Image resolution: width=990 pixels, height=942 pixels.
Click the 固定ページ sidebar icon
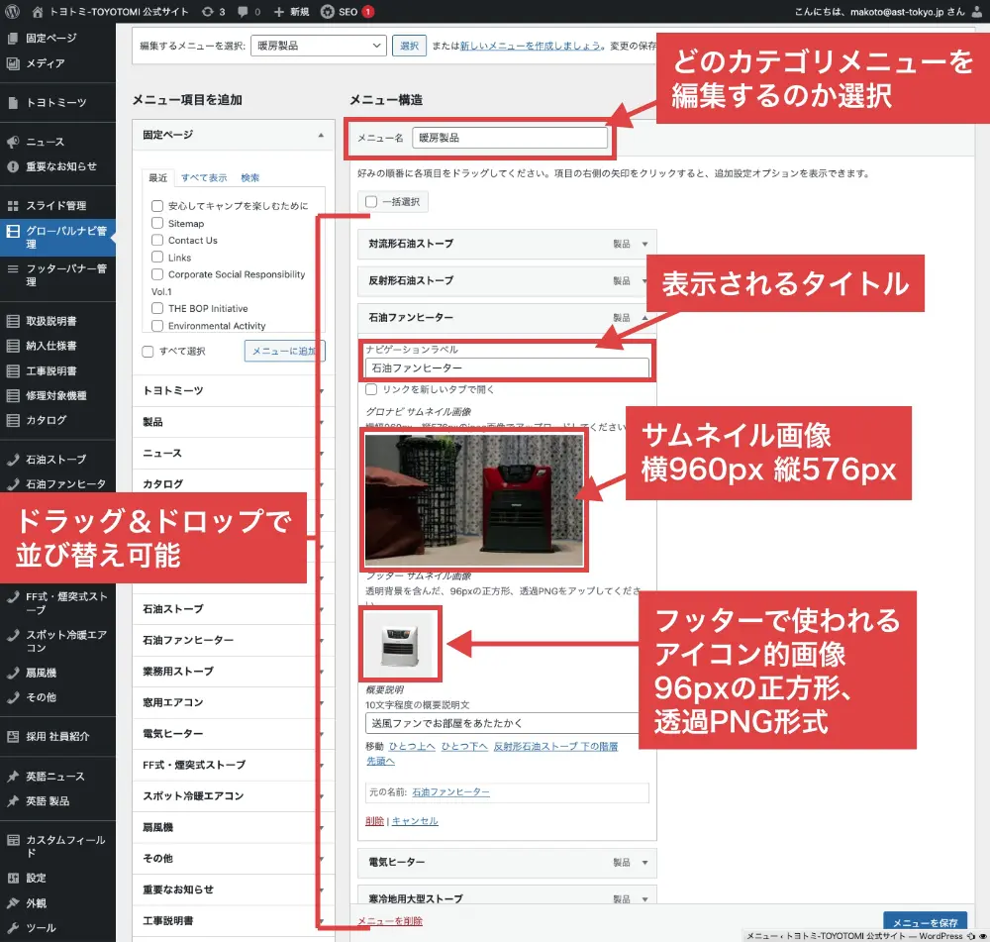13,38
